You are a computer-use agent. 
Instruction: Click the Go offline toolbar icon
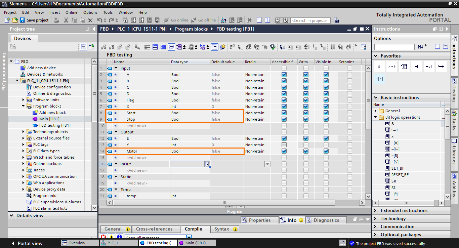pyautogui.click(x=204, y=20)
